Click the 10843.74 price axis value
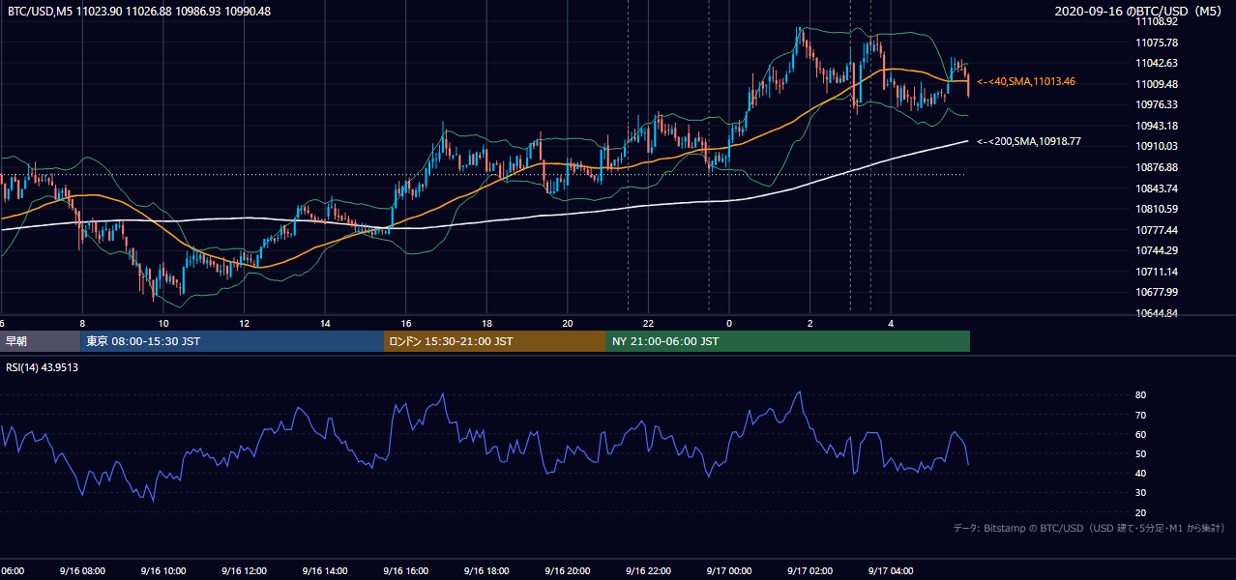 1157,188
